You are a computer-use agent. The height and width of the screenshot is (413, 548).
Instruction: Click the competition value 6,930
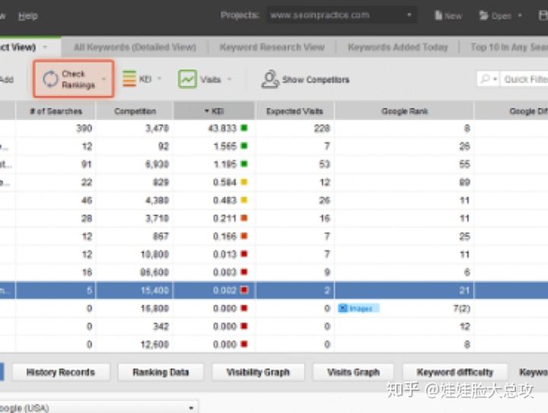tap(157, 164)
